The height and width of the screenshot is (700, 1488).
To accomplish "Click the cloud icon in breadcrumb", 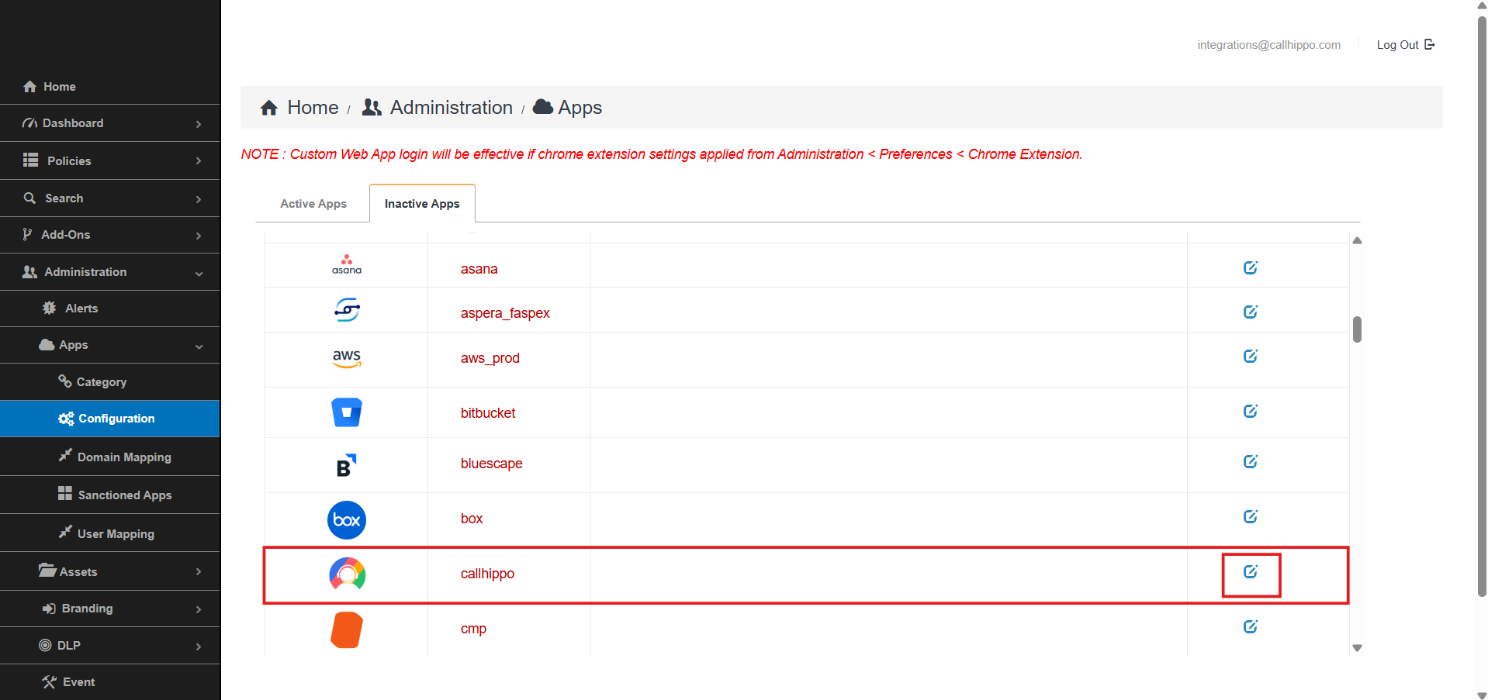I will pos(543,107).
